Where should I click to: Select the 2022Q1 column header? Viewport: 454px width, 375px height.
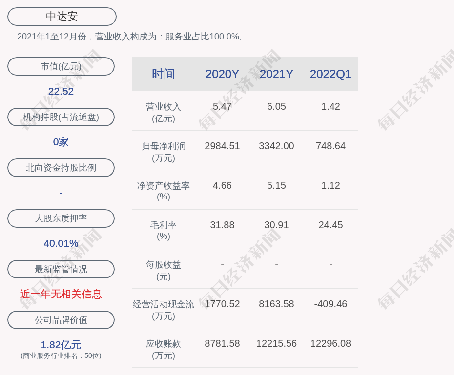330,74
